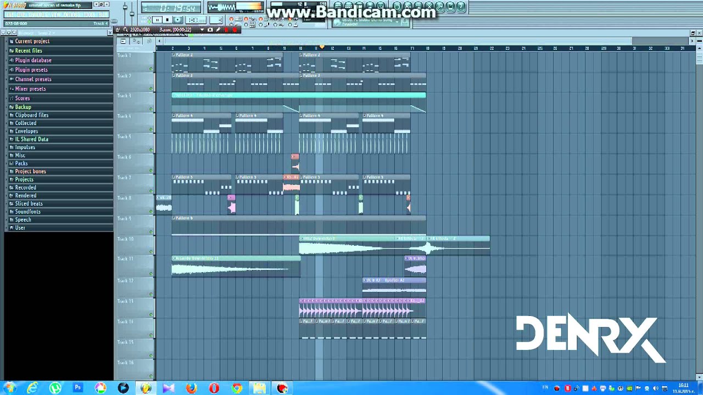Show the Browser via the shortcut icon
Screen dimensions: 703x395
point(370,7)
